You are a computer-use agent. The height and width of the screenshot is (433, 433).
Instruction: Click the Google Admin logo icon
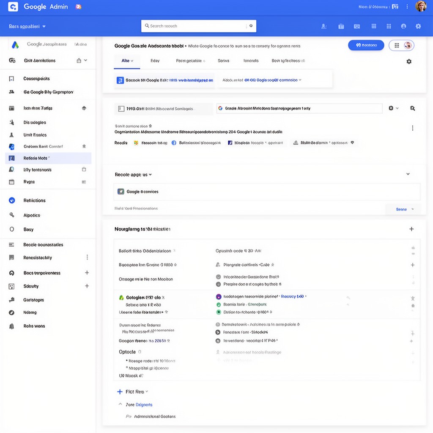coord(13,6)
